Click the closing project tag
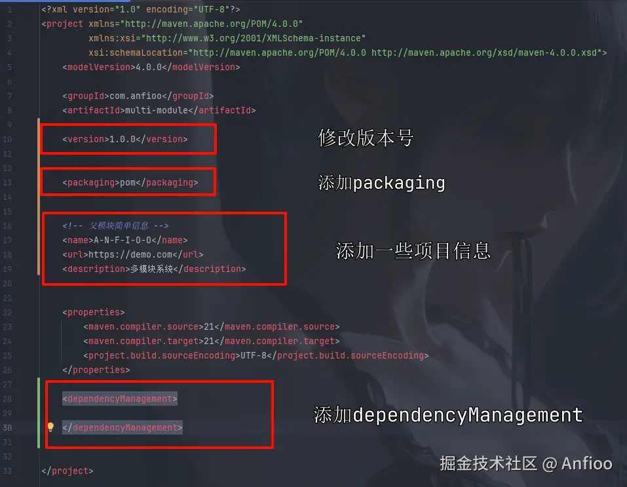The width and height of the screenshot is (627, 487). point(67,471)
